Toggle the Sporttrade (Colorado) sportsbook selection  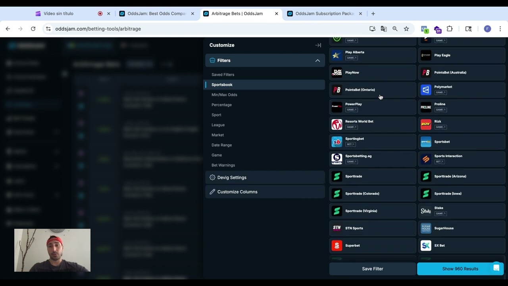[372, 193]
